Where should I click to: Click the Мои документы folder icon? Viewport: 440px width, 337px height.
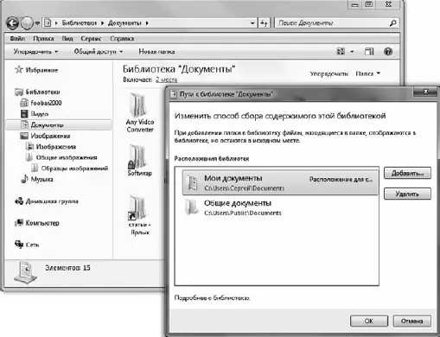(192, 182)
